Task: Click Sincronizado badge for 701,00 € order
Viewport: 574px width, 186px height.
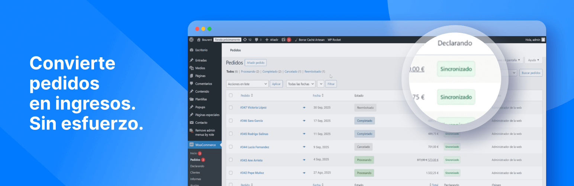Action: click(x=452, y=147)
